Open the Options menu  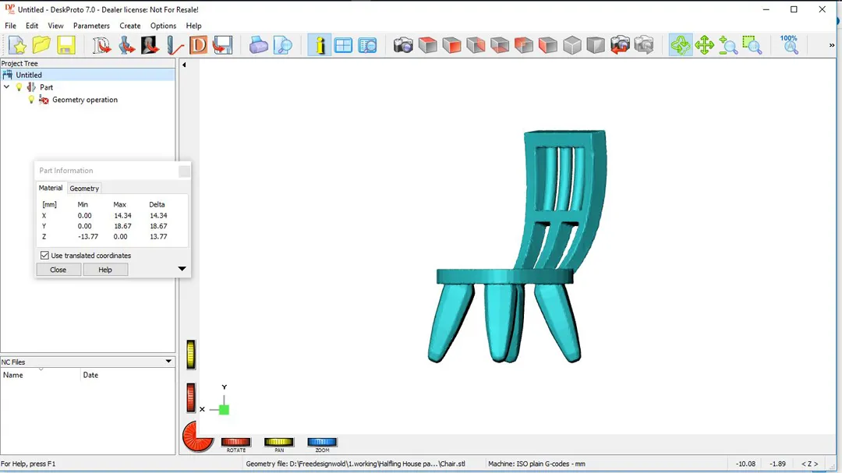(x=163, y=26)
